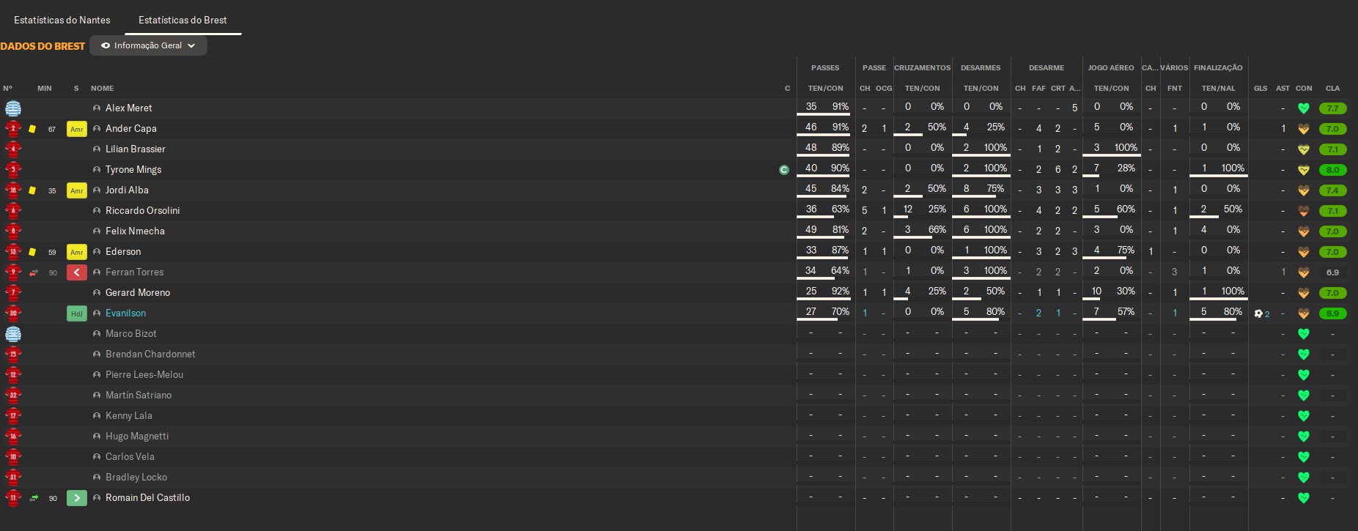Click Ederson's yellow card icon
Viewport: 1358px width, 531px height.
[x=32, y=252]
